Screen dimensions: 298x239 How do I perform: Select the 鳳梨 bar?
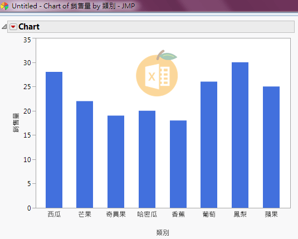(240, 135)
